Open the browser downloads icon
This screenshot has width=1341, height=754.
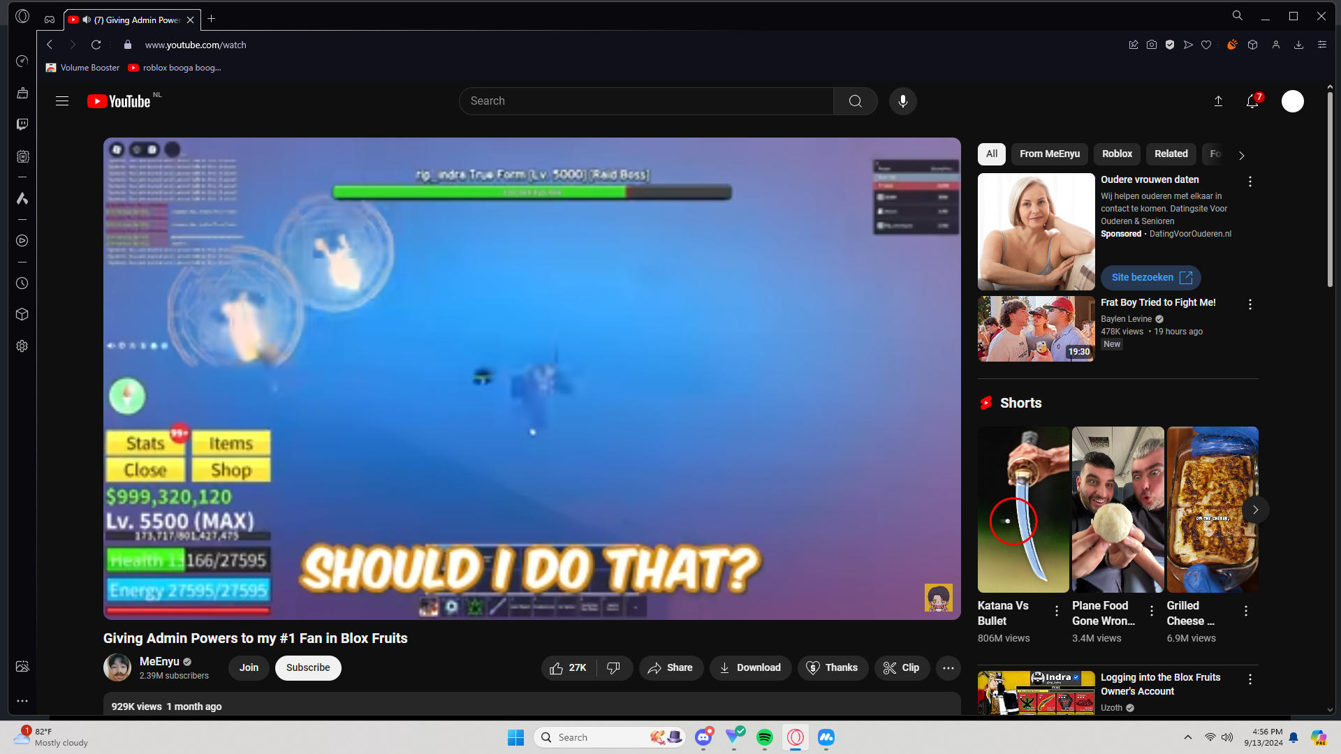coord(1299,45)
